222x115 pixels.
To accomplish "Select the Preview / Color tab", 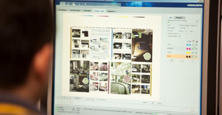I will point(99,11).
